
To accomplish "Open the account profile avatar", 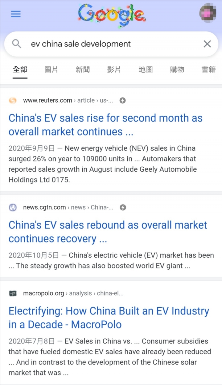I will [208, 13].
